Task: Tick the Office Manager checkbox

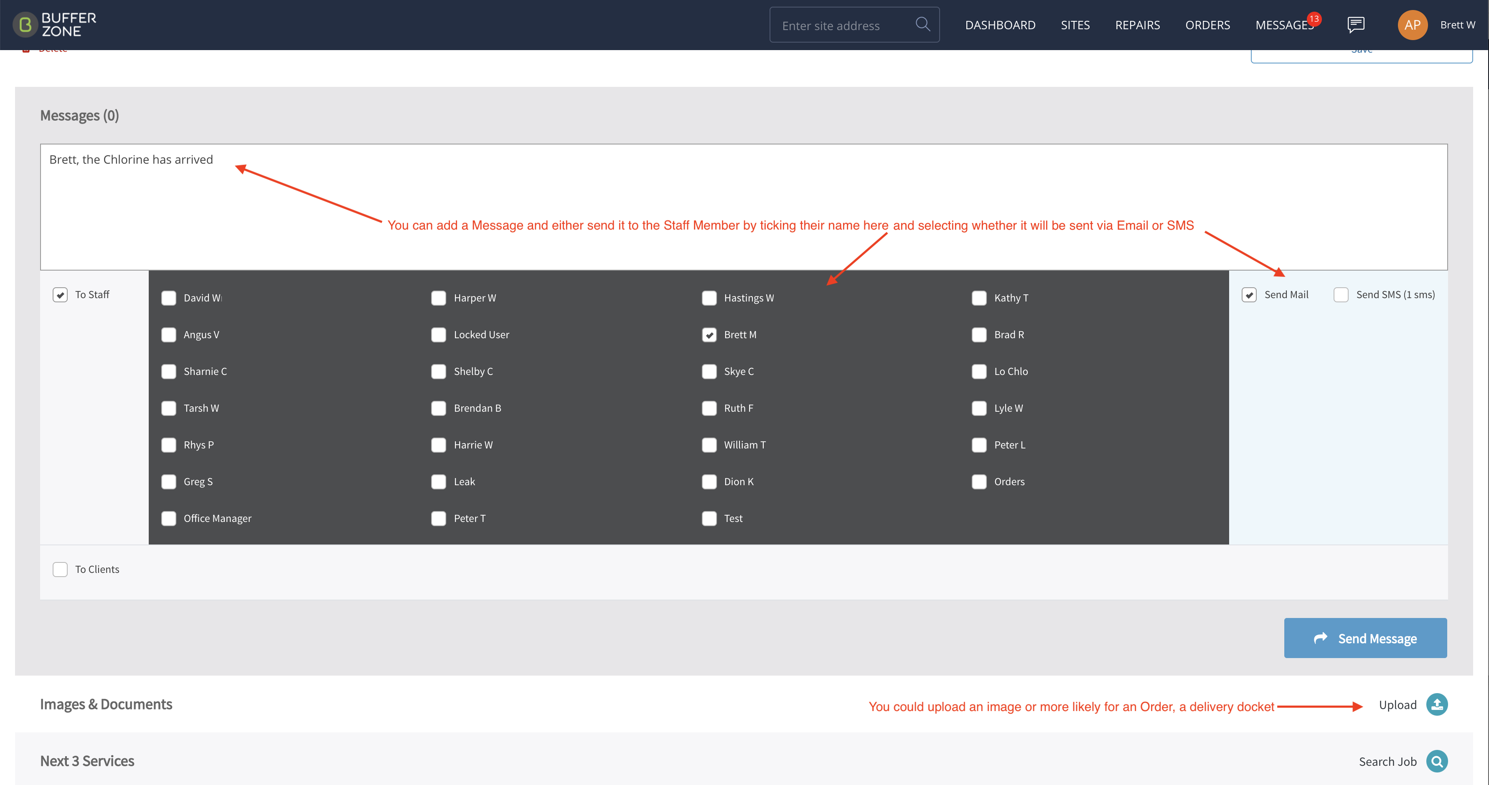Action: coord(169,518)
